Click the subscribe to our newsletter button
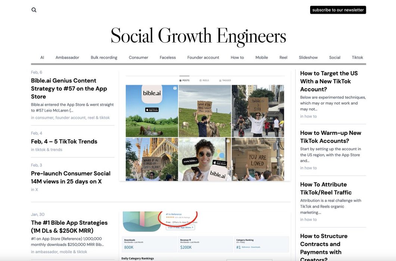Viewport: 396px width, 261px height. click(338, 10)
